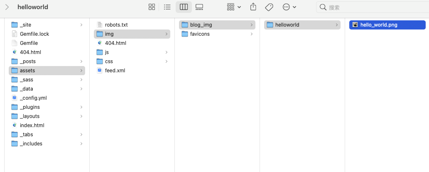Open the css folder
This screenshot has width=429, height=172.
(109, 61)
